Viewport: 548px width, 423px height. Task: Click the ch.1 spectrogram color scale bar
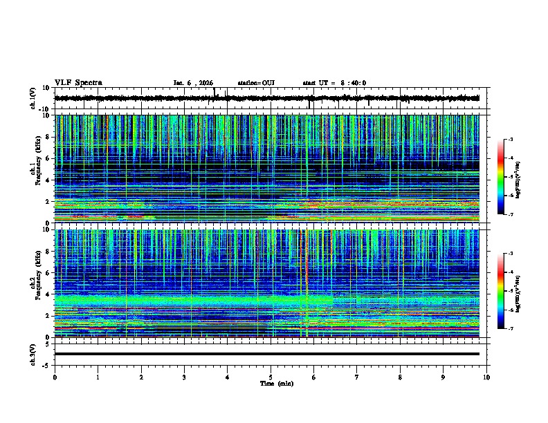click(x=500, y=177)
